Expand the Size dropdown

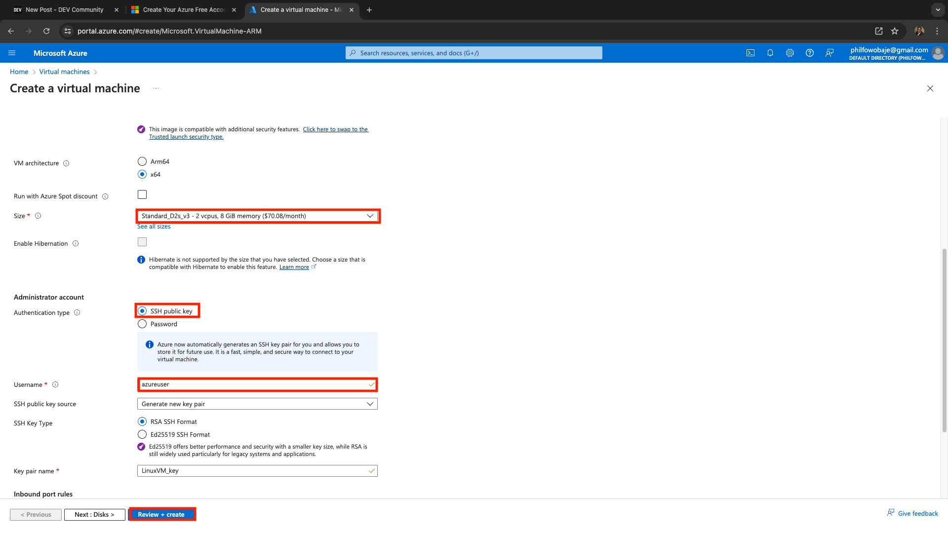[257, 216]
